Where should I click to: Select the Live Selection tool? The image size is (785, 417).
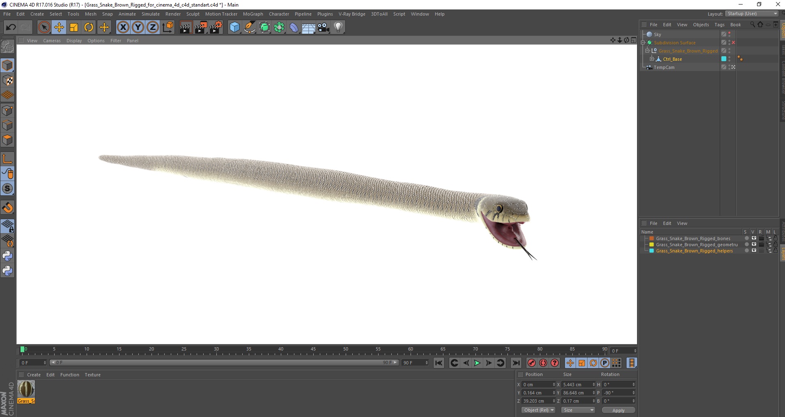tap(44, 27)
